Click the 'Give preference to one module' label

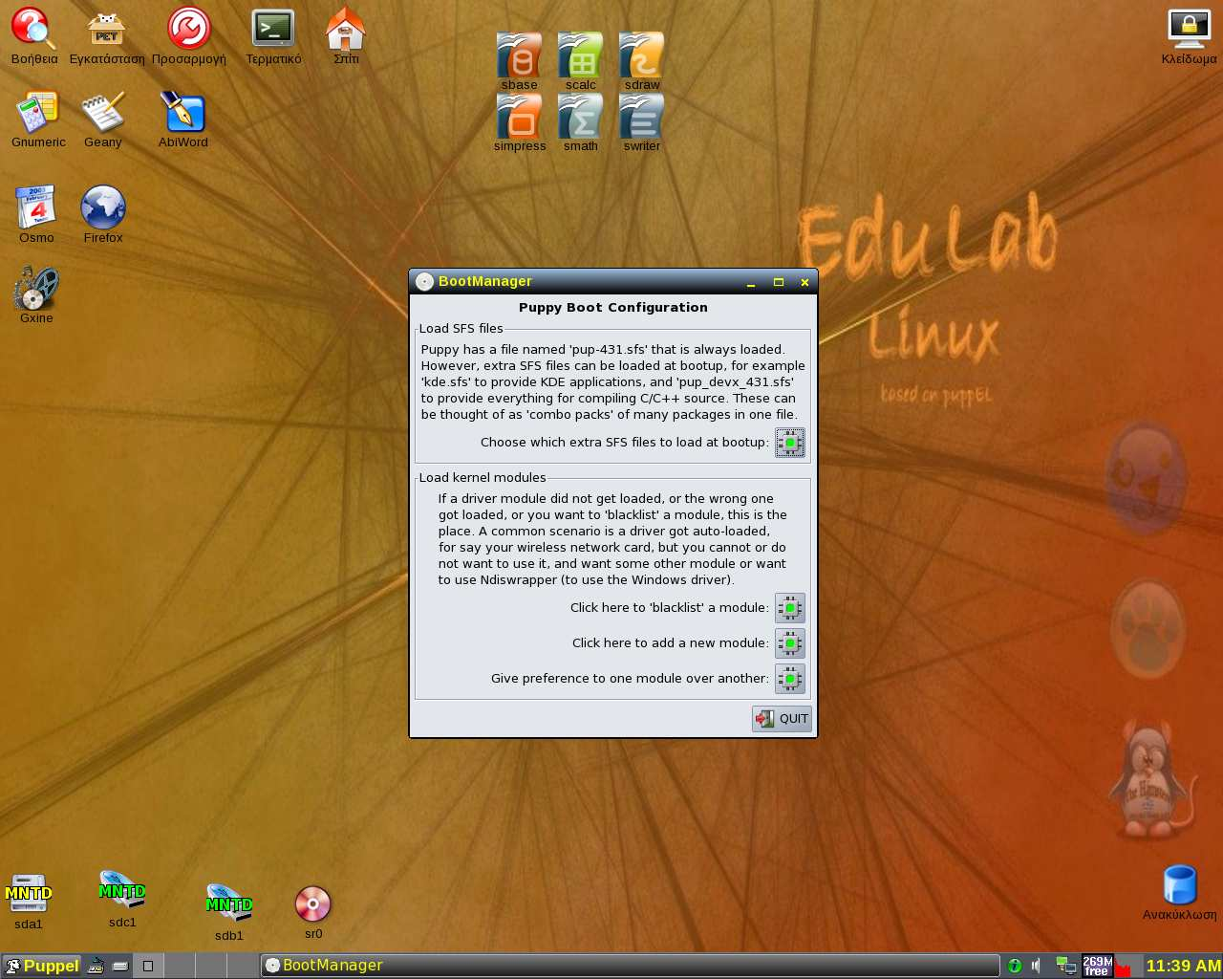[631, 679]
